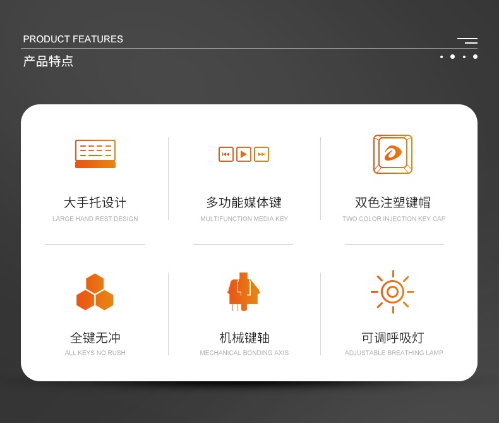Click the three hexagons icon
The height and width of the screenshot is (423, 499).
pos(95,291)
